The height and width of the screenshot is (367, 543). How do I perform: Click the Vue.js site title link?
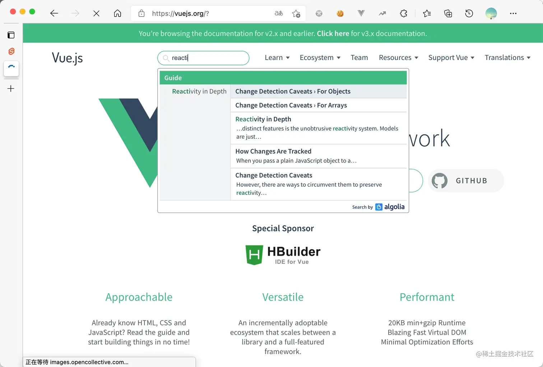(x=67, y=58)
